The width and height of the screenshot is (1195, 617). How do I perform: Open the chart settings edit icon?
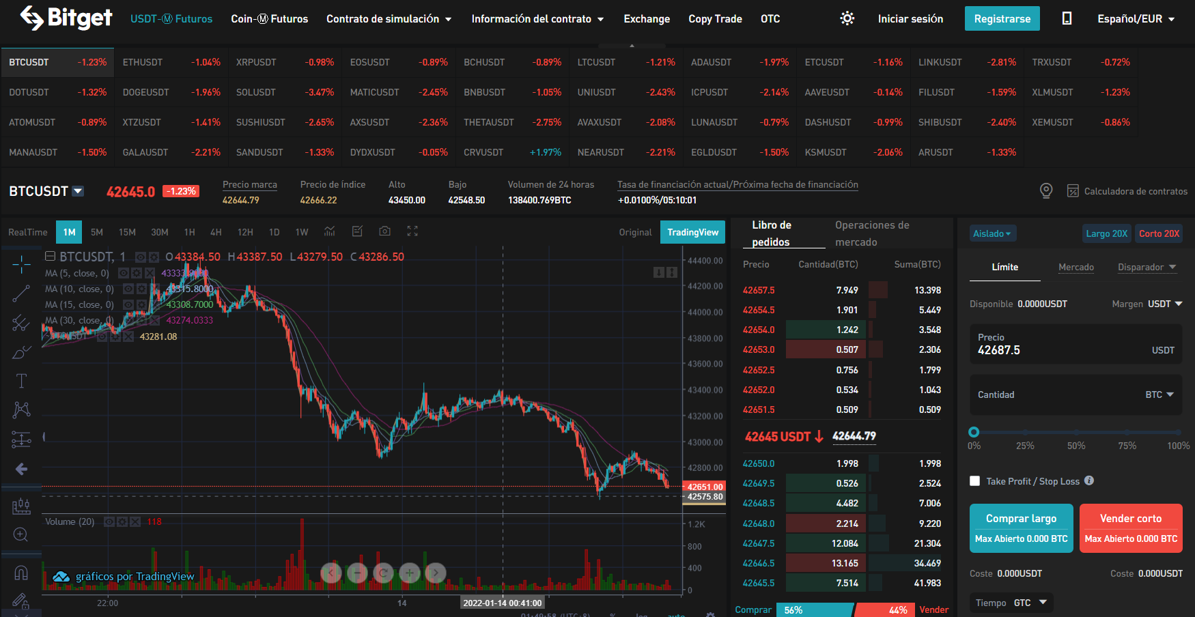(x=357, y=231)
